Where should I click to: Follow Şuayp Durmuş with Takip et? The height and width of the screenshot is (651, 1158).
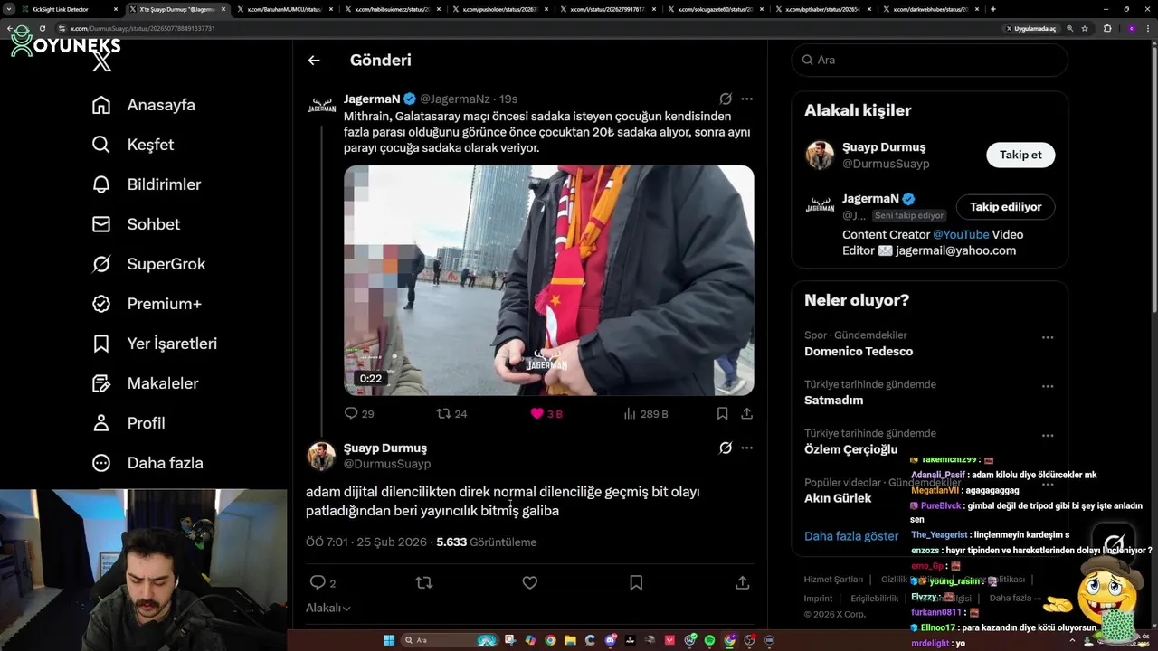pyautogui.click(x=1020, y=155)
